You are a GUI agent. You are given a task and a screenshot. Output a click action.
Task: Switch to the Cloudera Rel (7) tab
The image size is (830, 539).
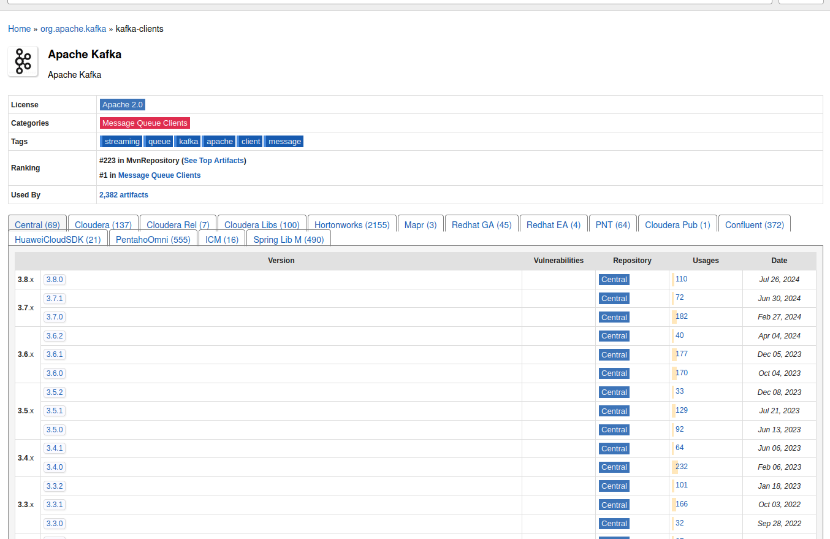[178, 224]
